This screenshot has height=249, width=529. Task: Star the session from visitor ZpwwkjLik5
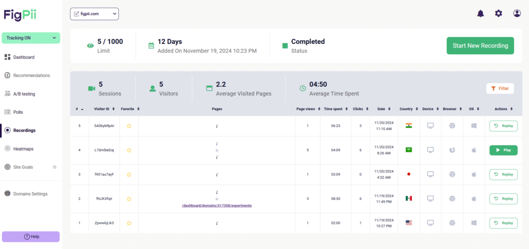(x=129, y=223)
